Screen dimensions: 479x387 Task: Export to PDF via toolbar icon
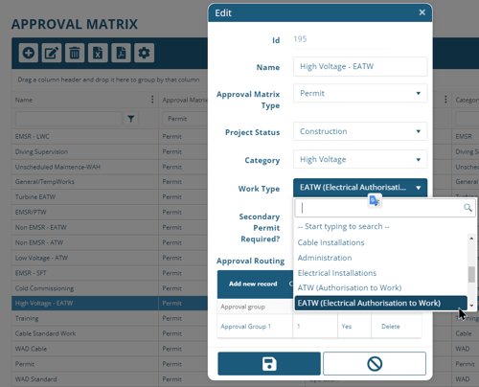click(121, 53)
